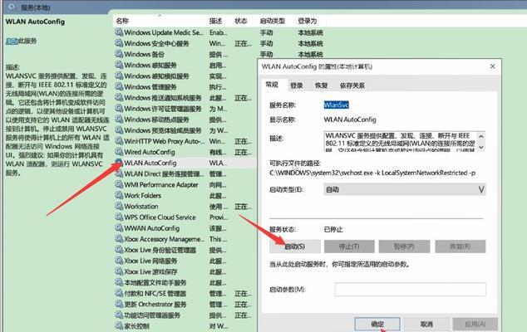
Task: Click the 启动 link to start this service
Action: (x=12, y=41)
